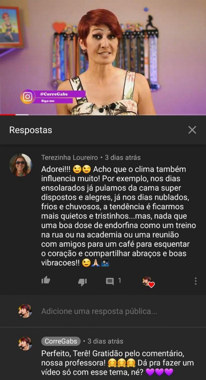206x380 pixels.
Task: Open replies via the comment bubble icon
Action: pyautogui.click(x=110, y=281)
